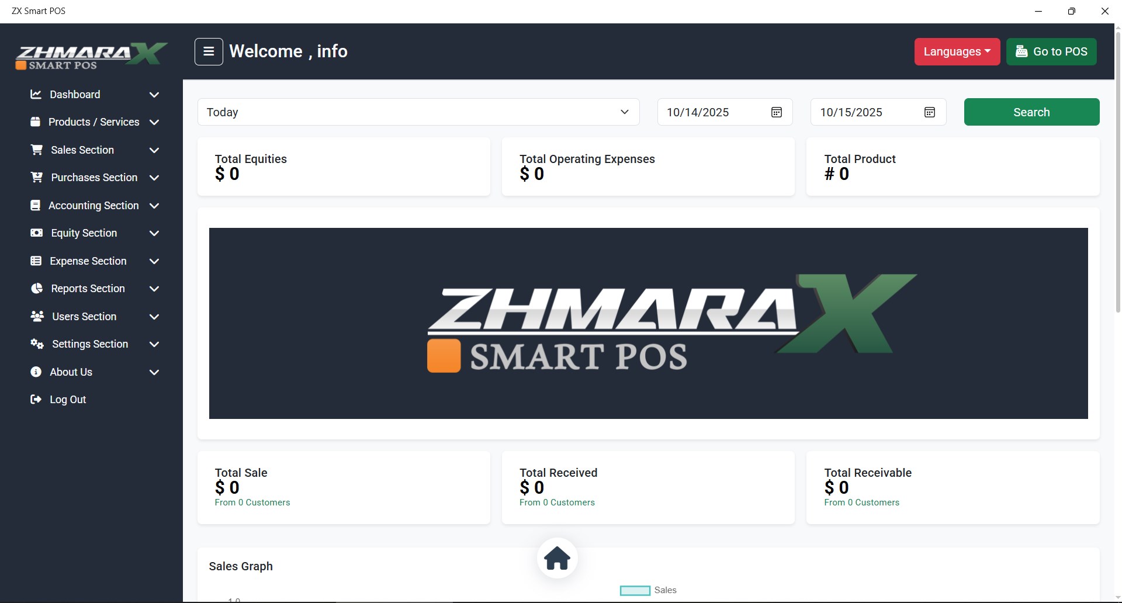Open the Reports Section menu
The width and height of the screenshot is (1122, 603).
click(95, 289)
